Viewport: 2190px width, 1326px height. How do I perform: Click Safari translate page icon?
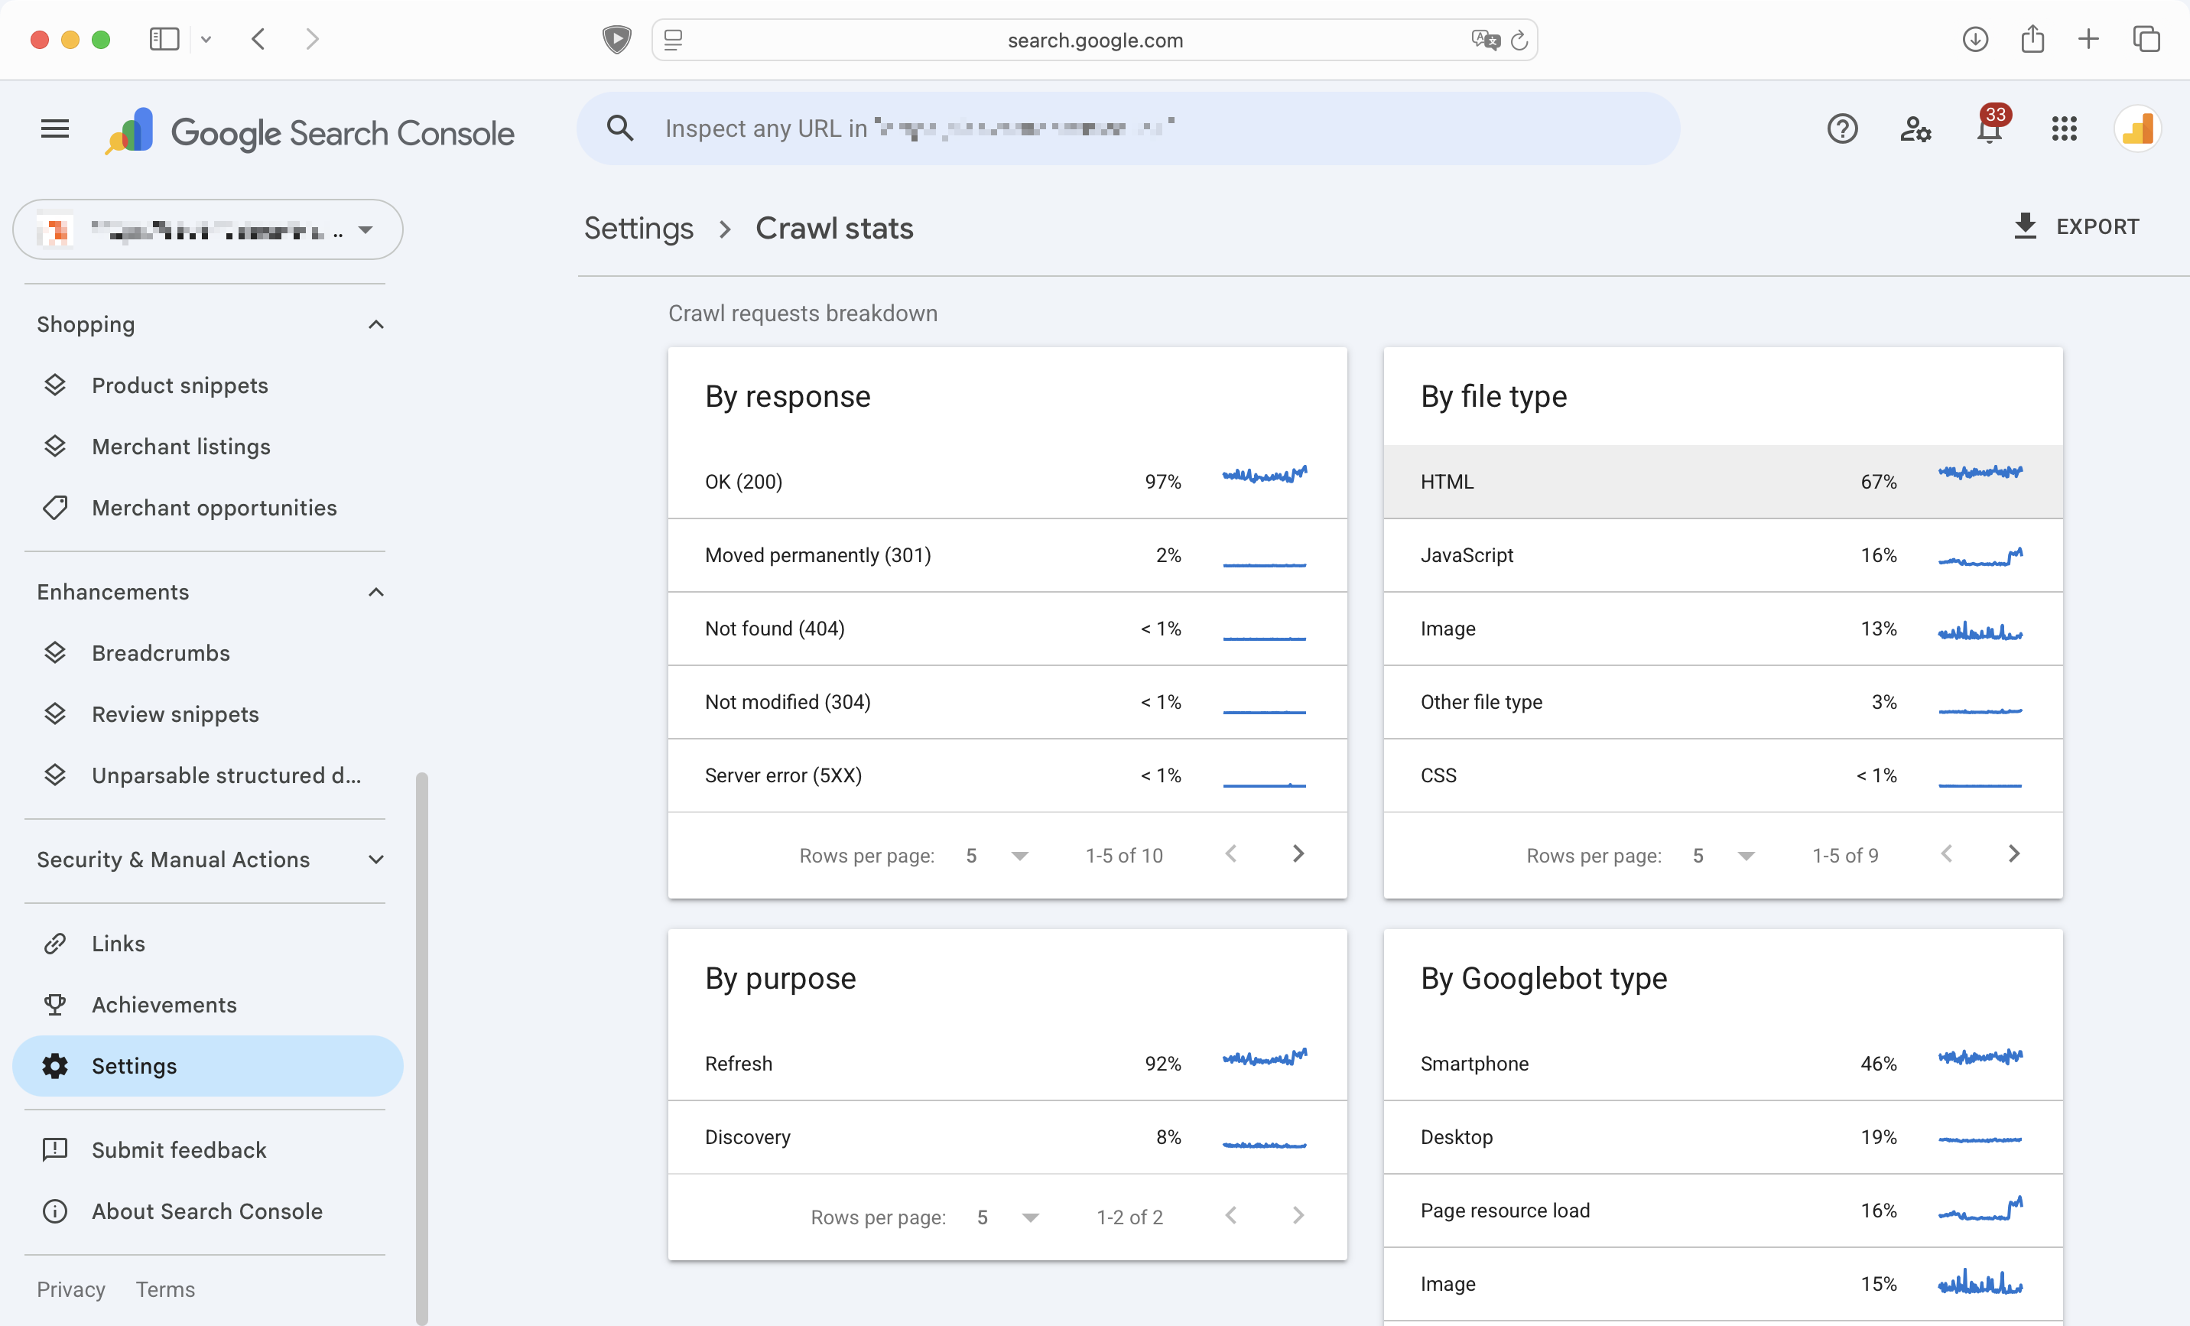coord(1485,40)
